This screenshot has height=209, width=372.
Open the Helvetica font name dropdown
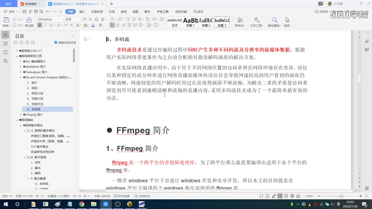[x=63, y=19]
